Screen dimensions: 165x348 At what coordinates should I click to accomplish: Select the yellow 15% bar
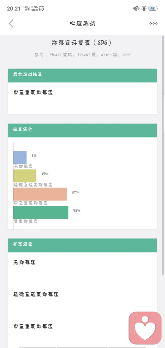click(x=25, y=176)
